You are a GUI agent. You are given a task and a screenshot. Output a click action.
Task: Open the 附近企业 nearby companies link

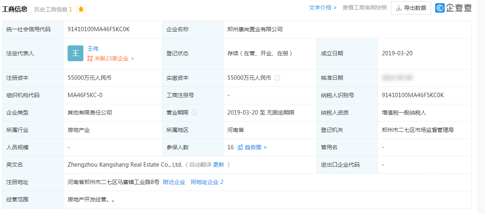coord(174,182)
